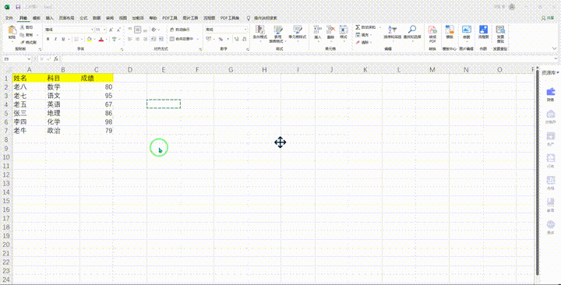This screenshot has height=285, width=561.
Task: Align text left in cell
Action: pos(130,39)
